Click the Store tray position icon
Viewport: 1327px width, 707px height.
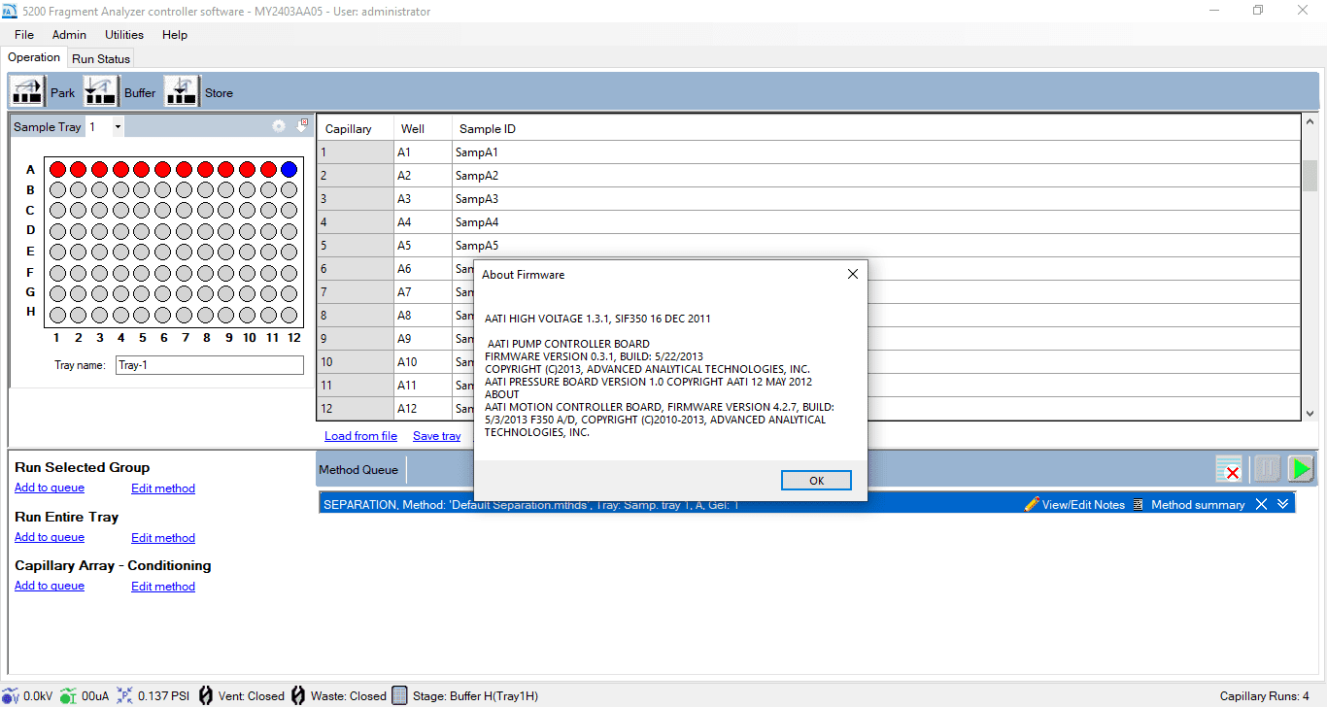(x=182, y=92)
